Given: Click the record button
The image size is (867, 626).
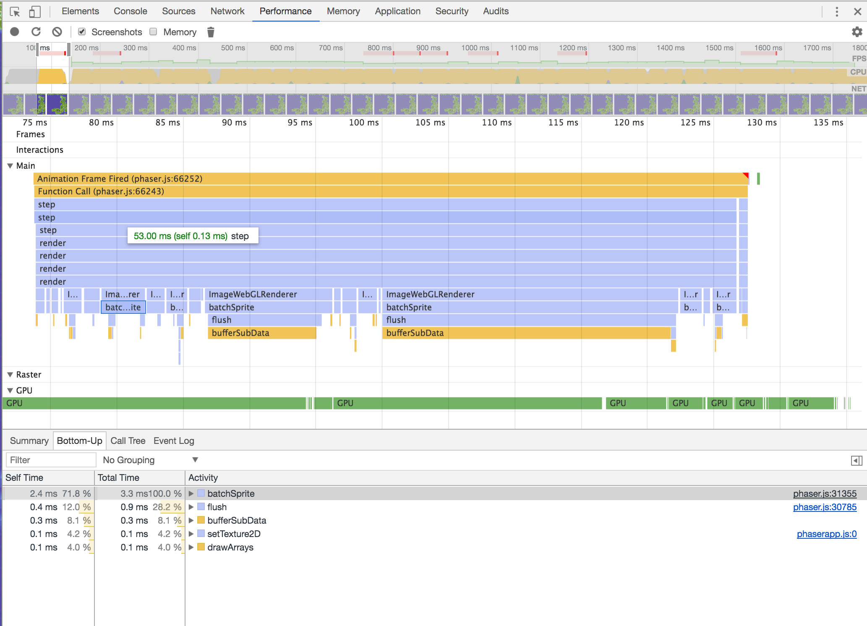Looking at the screenshot, I should pos(15,32).
